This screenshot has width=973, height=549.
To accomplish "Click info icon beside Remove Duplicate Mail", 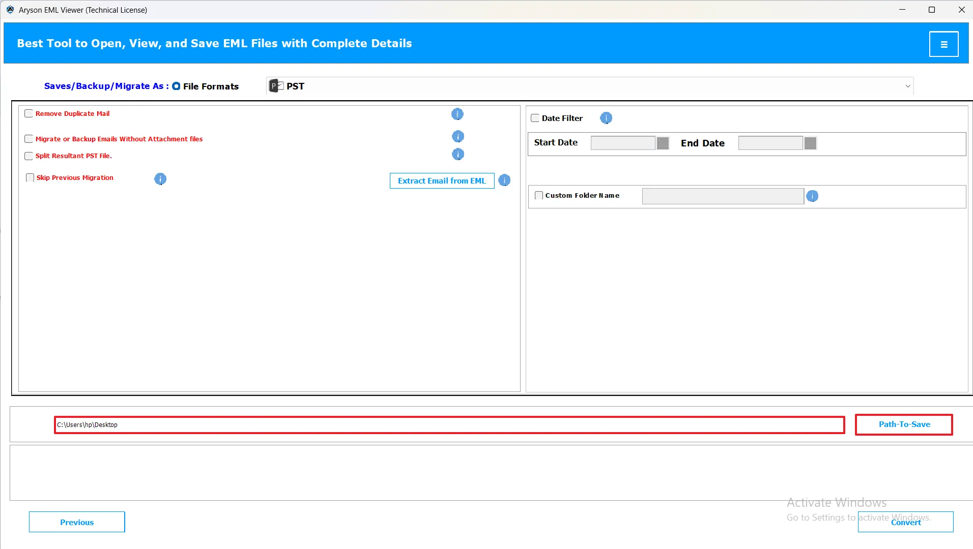I will (457, 114).
